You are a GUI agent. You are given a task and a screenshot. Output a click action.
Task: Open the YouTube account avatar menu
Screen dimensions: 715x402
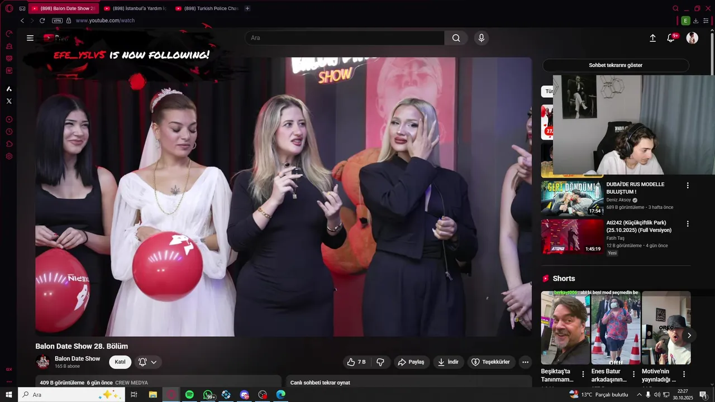(x=692, y=38)
